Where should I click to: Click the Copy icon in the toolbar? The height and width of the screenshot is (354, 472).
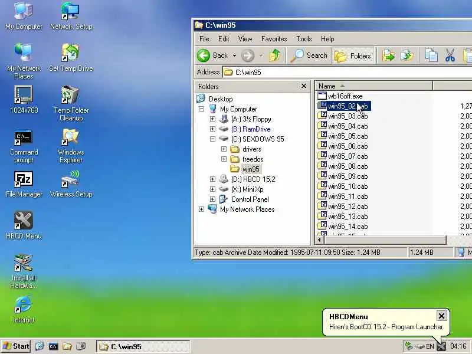tap(431, 55)
